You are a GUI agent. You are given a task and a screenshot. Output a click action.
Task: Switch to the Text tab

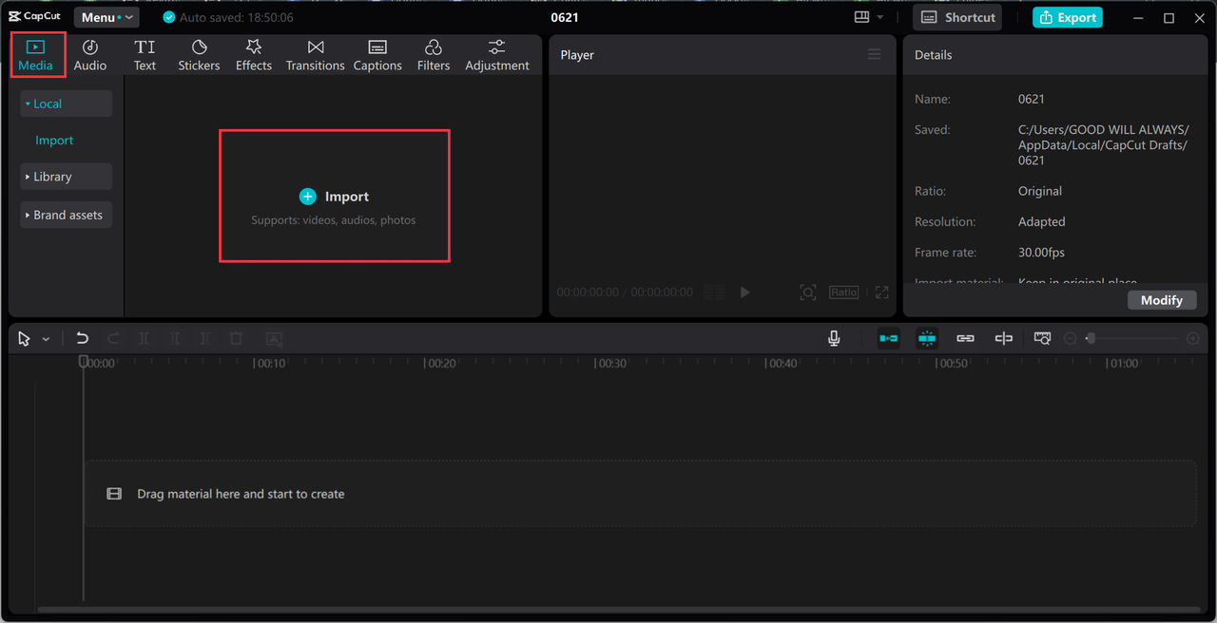[x=145, y=55]
